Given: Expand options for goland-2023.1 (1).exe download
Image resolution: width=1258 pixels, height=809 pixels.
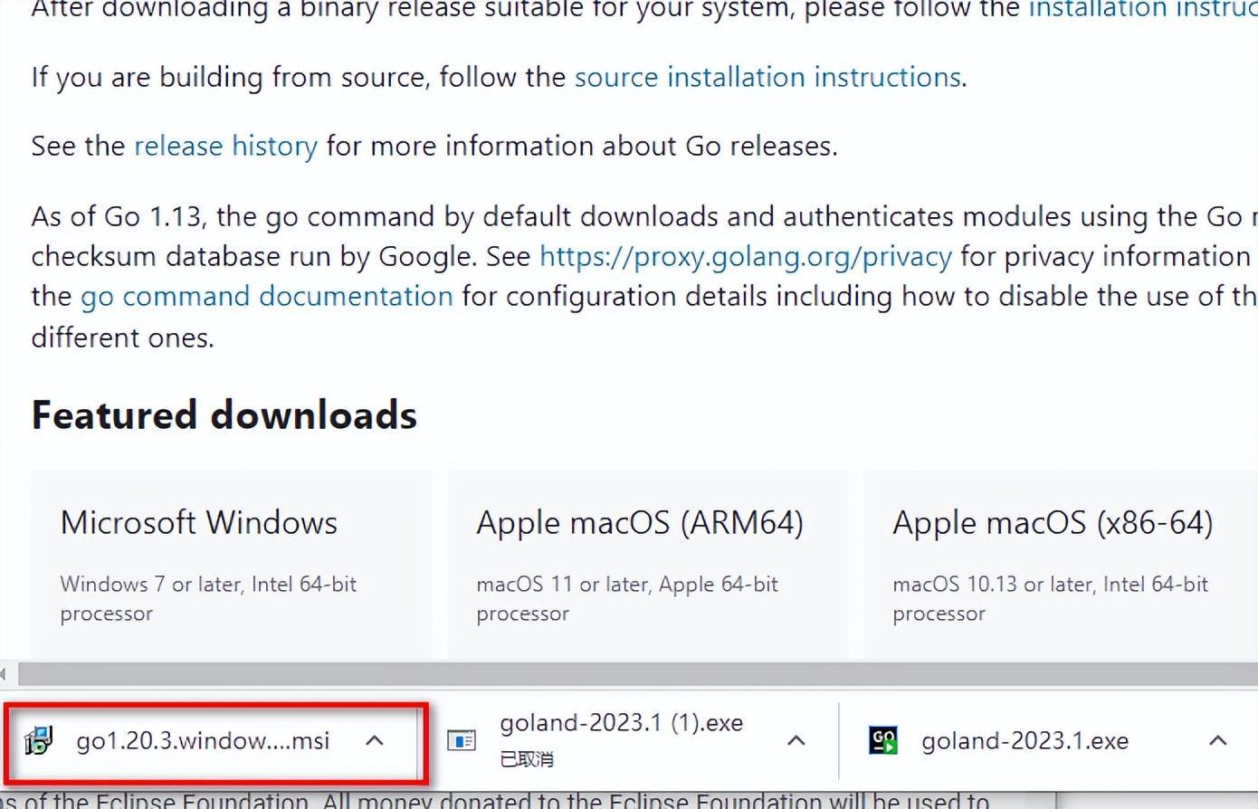Looking at the screenshot, I should tap(796, 741).
